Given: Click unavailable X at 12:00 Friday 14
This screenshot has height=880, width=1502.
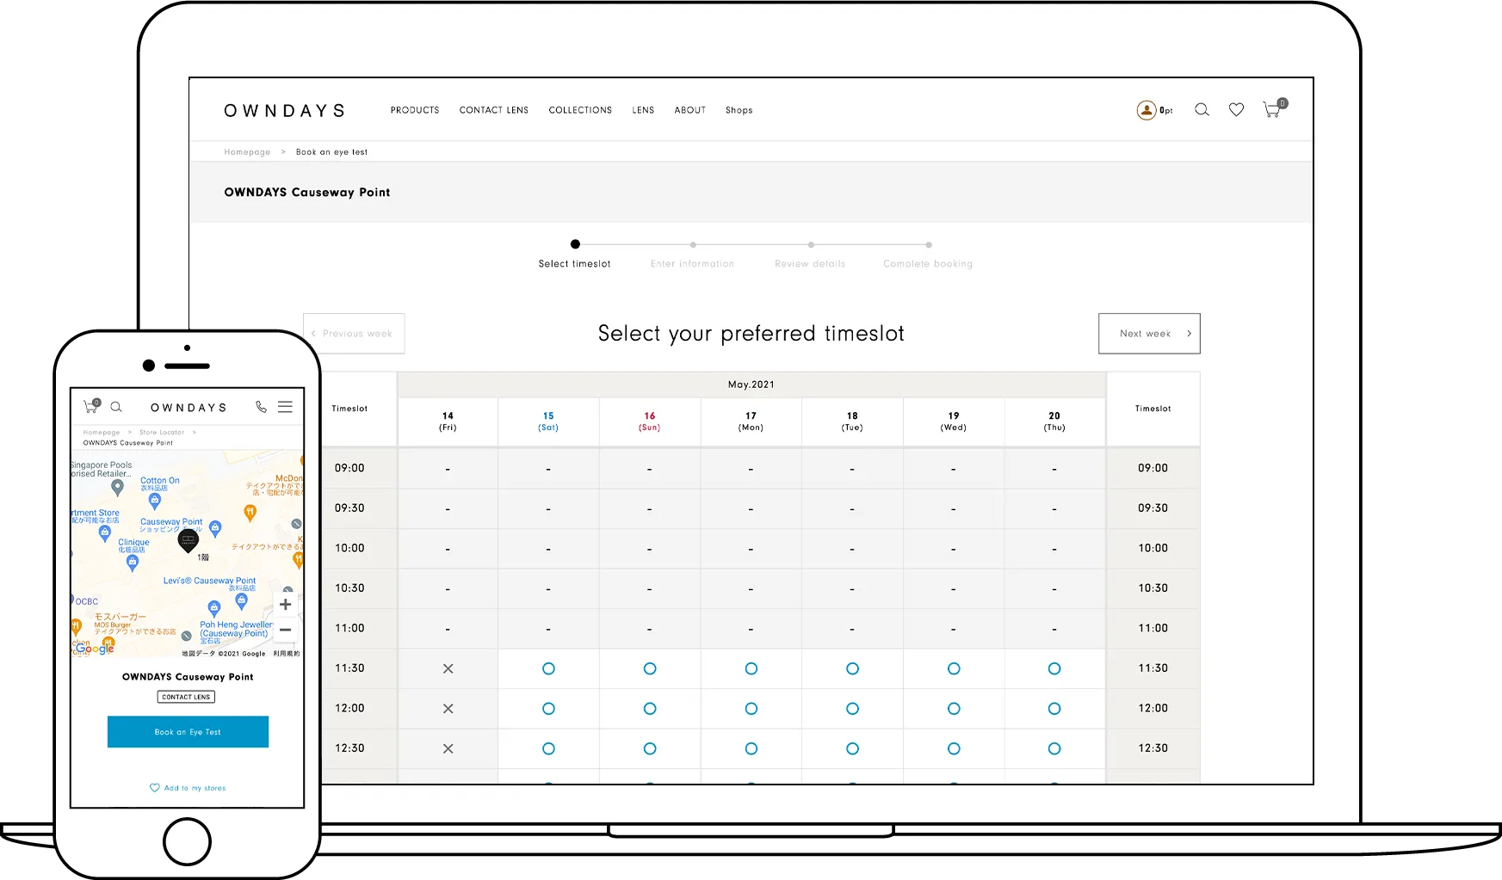Looking at the screenshot, I should coord(448,709).
